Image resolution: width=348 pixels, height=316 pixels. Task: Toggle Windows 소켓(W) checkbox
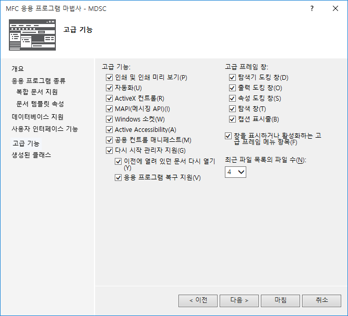click(109, 119)
